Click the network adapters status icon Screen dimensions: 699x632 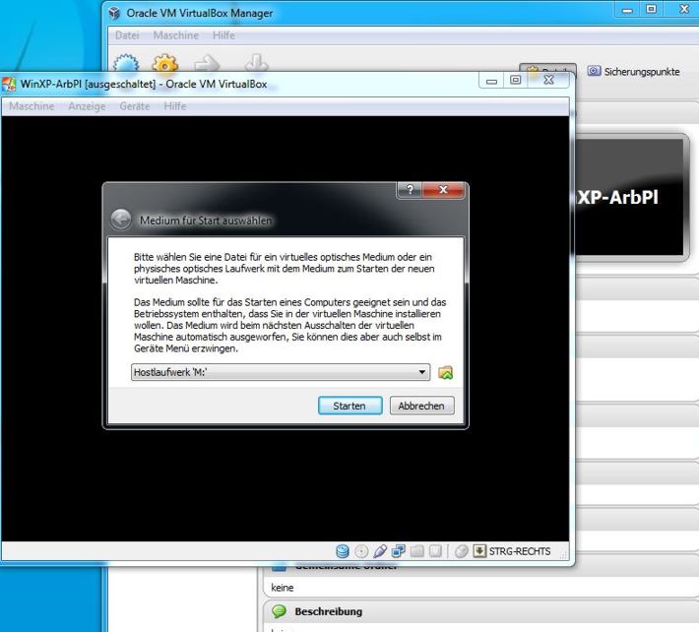coord(398,551)
